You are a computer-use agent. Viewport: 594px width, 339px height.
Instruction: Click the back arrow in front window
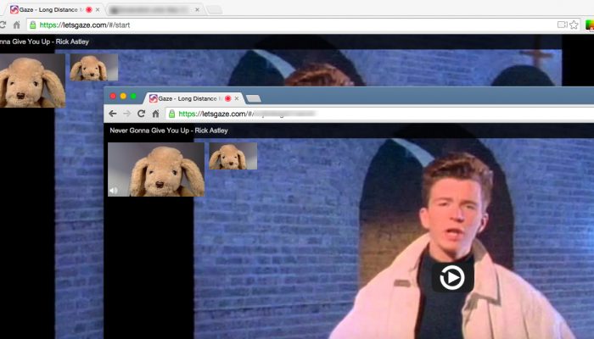click(113, 114)
